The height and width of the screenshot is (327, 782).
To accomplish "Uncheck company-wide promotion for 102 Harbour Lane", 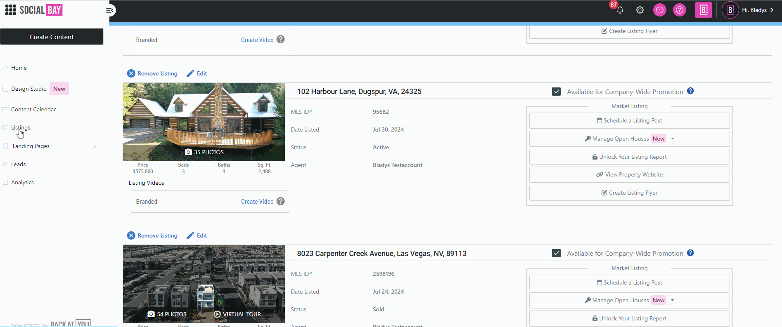I will (556, 92).
